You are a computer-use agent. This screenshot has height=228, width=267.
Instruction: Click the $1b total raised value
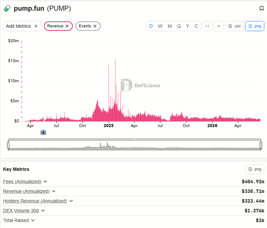[x=260, y=220]
